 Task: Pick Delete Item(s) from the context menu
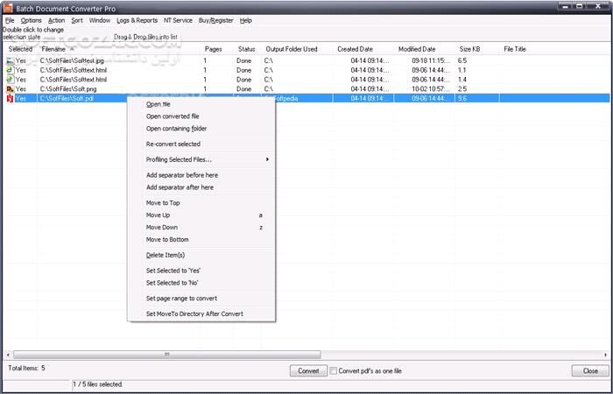coord(166,255)
